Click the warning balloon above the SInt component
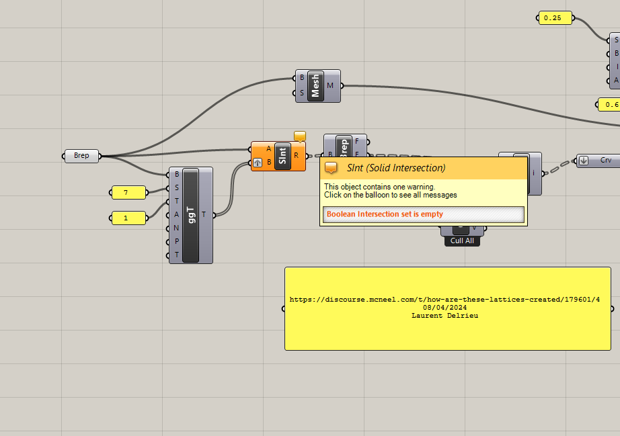 tap(300, 136)
